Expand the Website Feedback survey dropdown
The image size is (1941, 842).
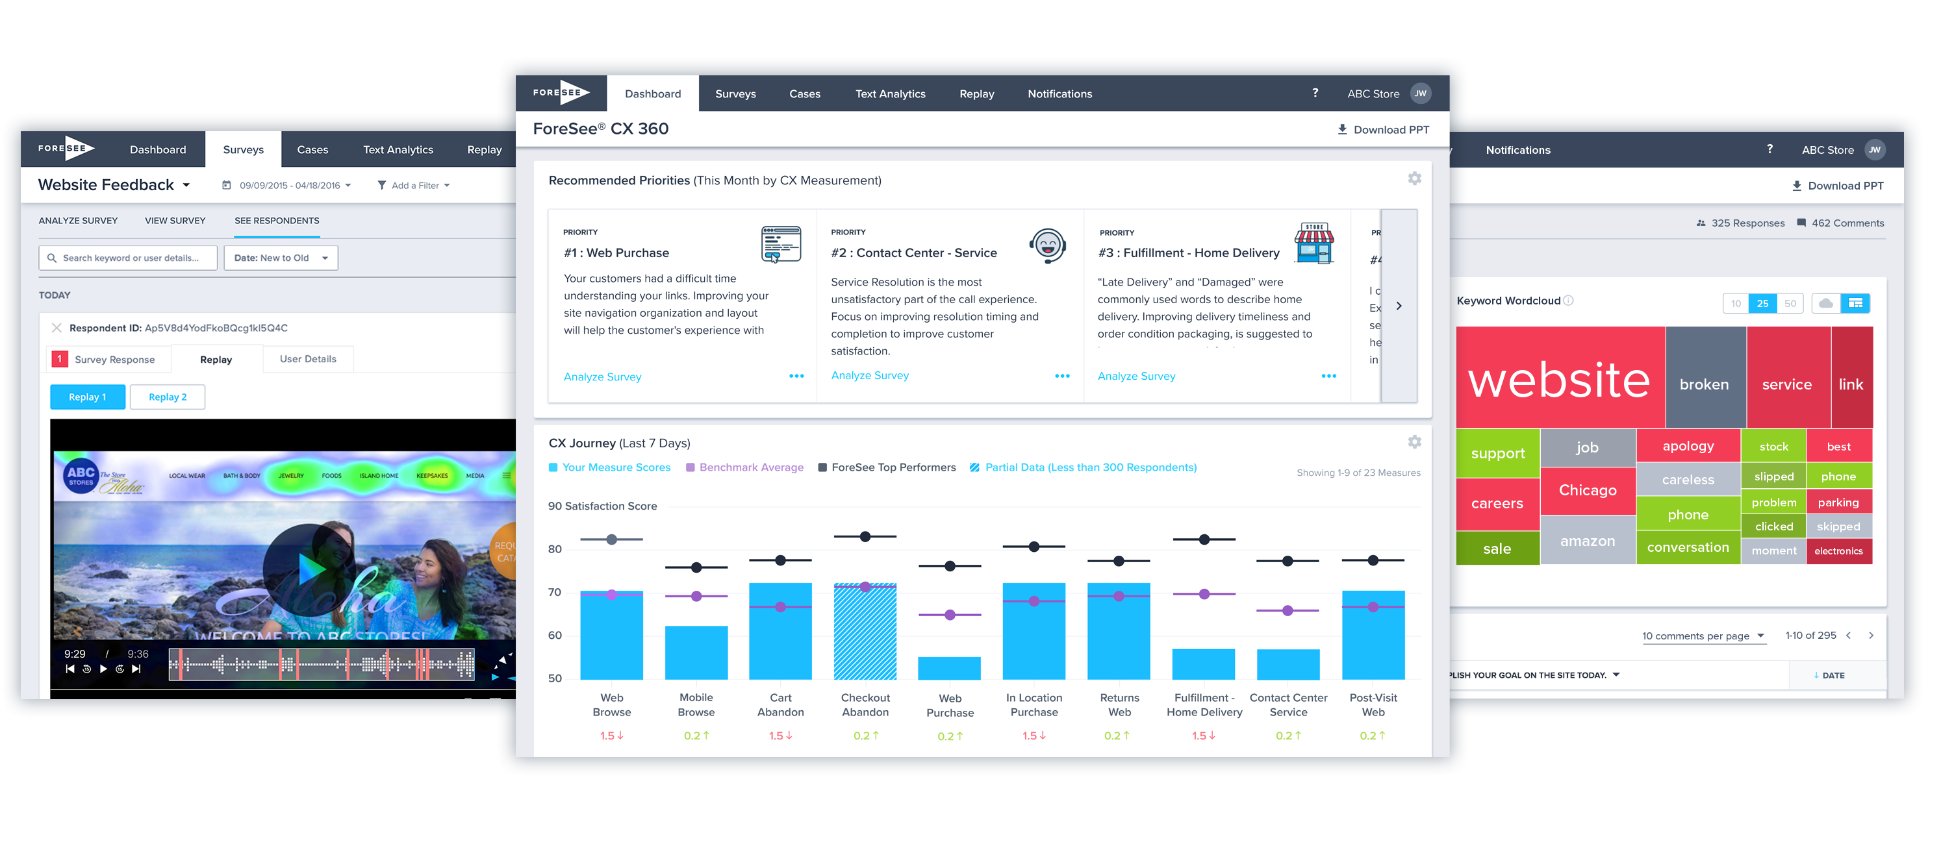186,185
